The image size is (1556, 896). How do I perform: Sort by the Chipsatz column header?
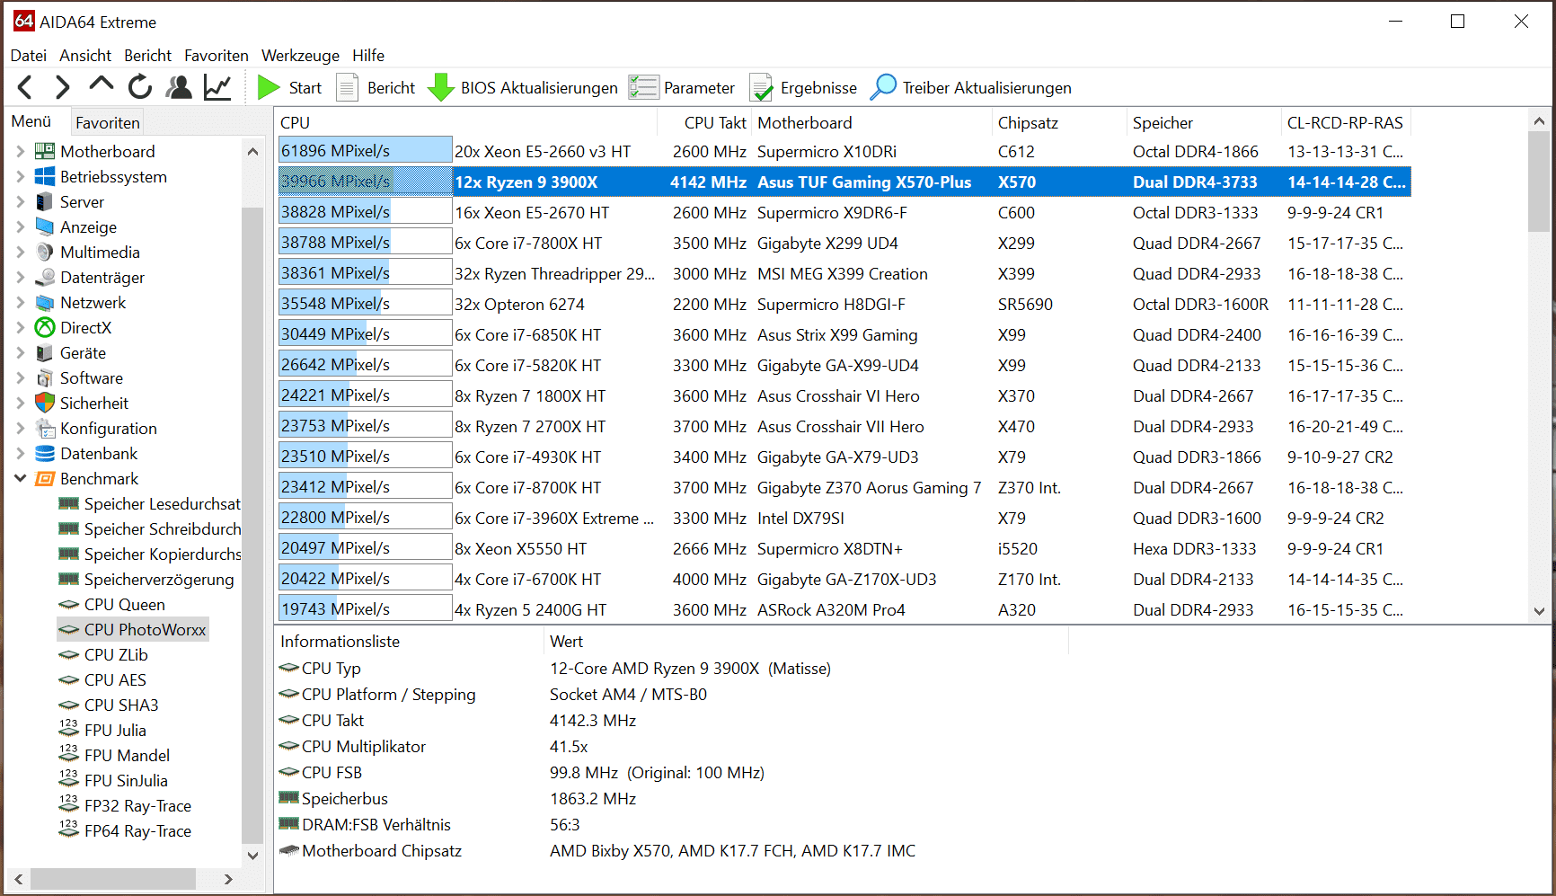pyautogui.click(x=1060, y=122)
